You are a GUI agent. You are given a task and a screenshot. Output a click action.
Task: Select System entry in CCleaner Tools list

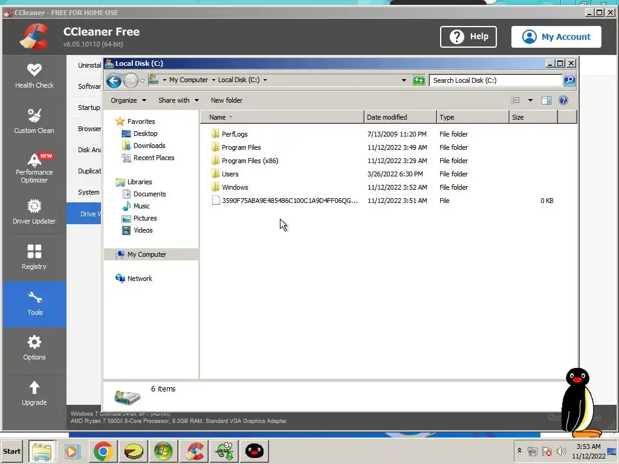(x=88, y=192)
